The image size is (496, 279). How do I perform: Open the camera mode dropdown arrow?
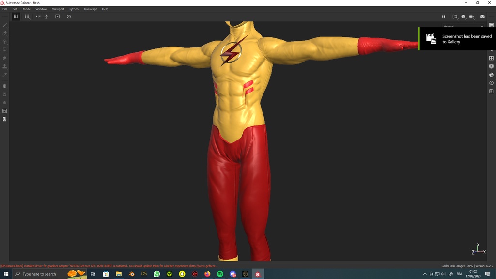tap(474, 19)
